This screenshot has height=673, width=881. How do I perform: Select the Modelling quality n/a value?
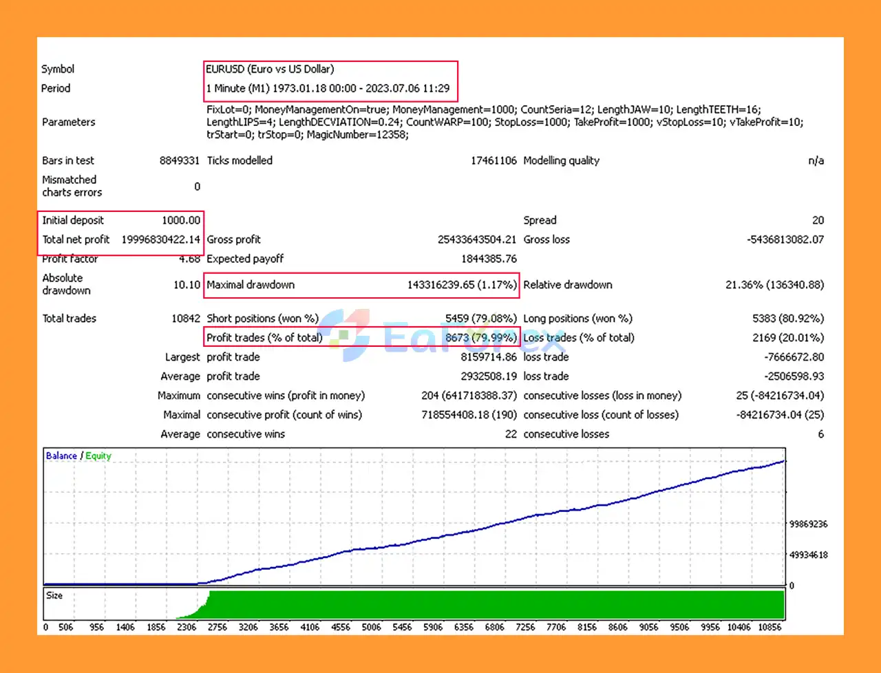(x=816, y=160)
